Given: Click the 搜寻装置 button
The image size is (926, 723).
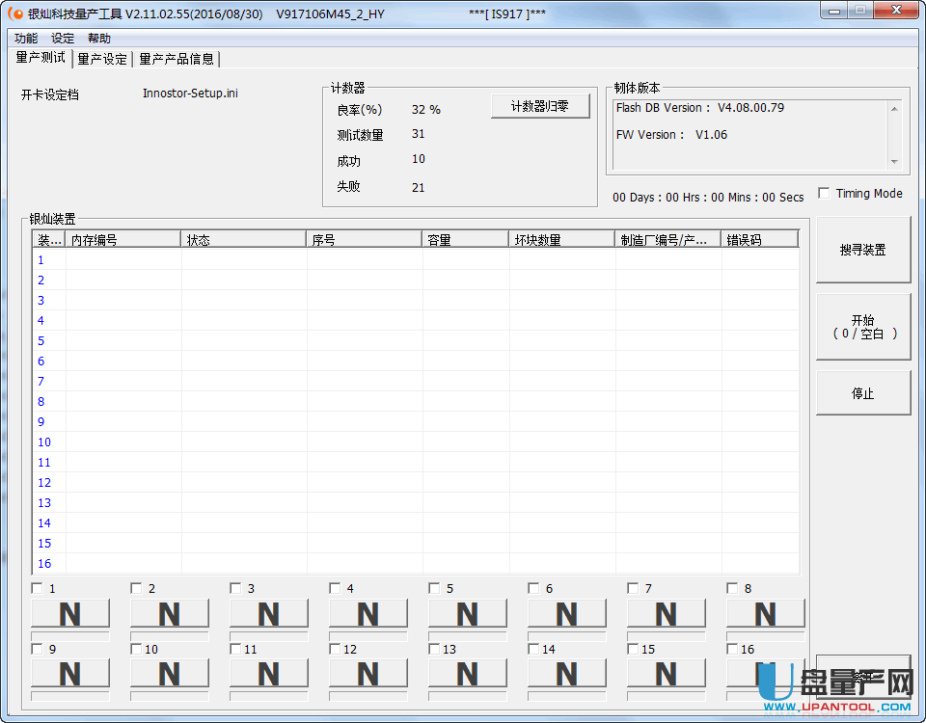Looking at the screenshot, I should [862, 251].
